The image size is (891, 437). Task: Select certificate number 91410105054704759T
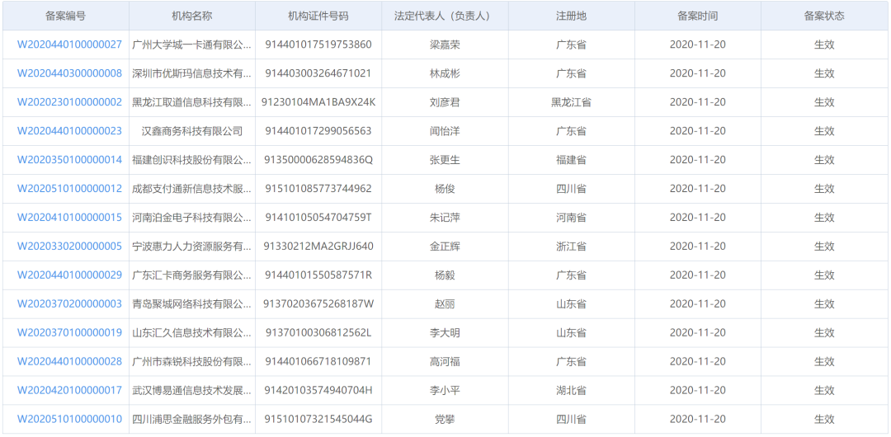318,217
